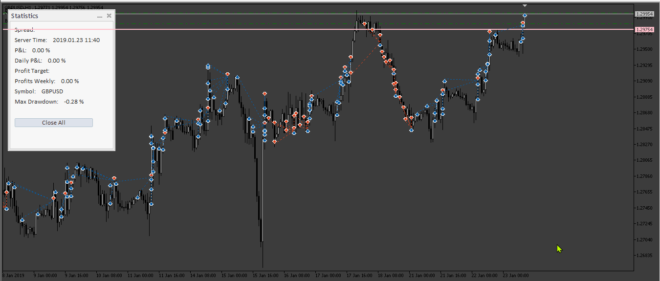The image size is (660, 281).
Task: Click the Symbol label in Statistics
Action: 25,91
